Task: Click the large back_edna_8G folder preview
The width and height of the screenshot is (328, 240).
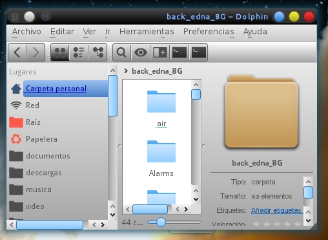Action: [261, 112]
